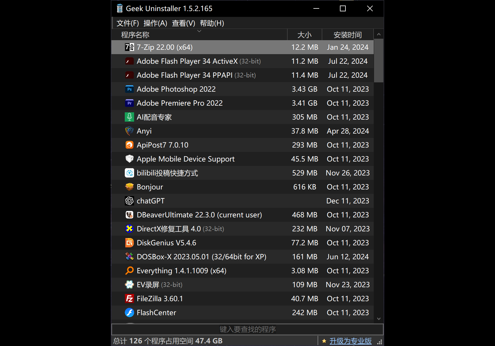Select the Adobe Photoshop 2022 icon
Screen dimensions: 495x346
tap(129, 89)
